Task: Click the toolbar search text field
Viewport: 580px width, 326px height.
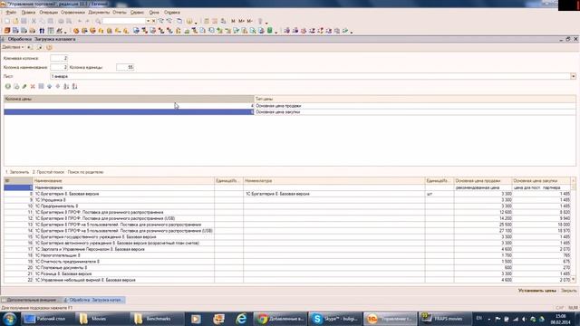Action: pos(124,21)
